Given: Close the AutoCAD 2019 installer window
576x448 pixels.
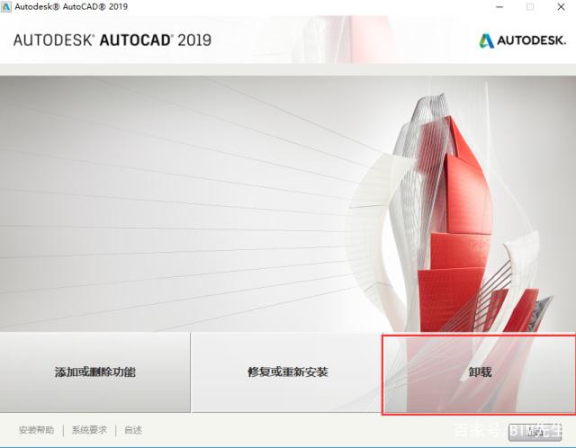Looking at the screenshot, I should point(561,6).
